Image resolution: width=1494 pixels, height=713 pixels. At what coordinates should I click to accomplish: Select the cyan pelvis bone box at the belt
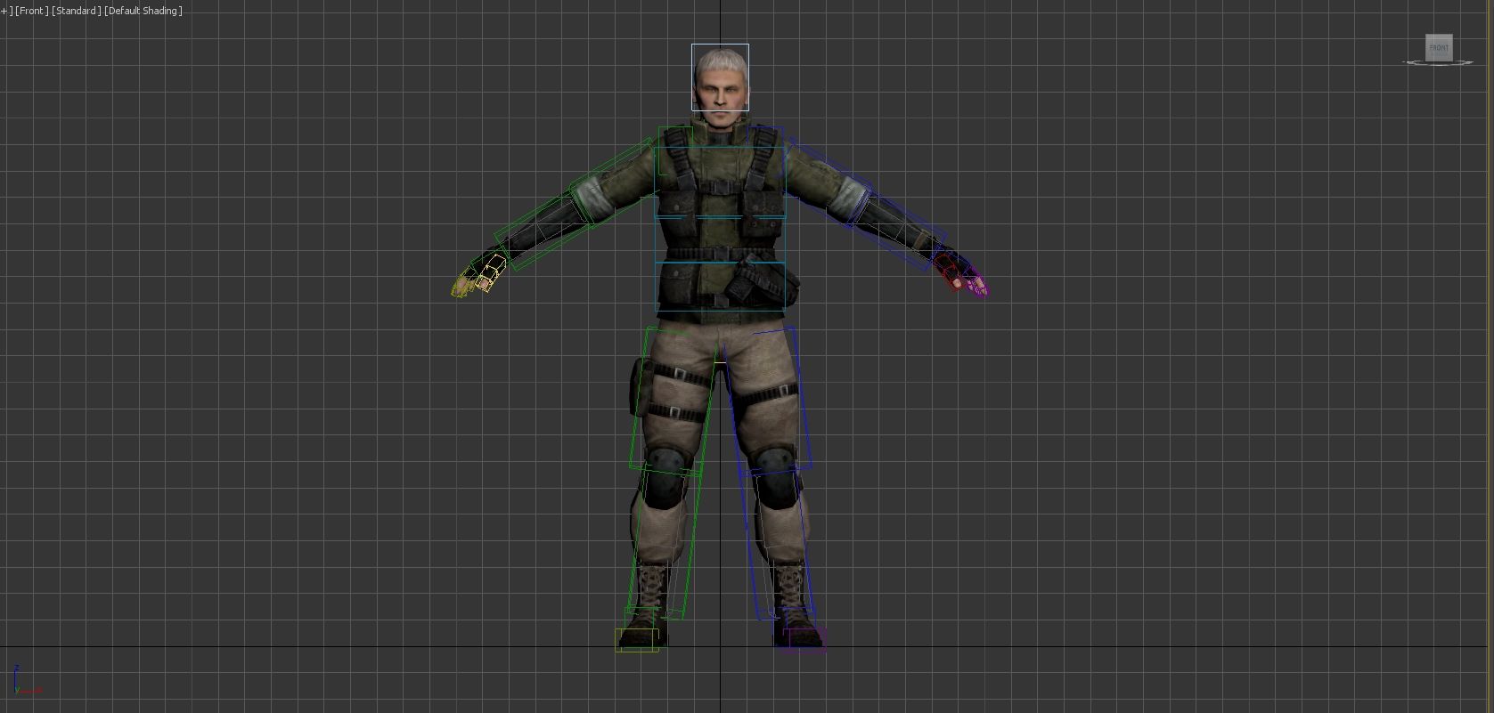pos(721,286)
